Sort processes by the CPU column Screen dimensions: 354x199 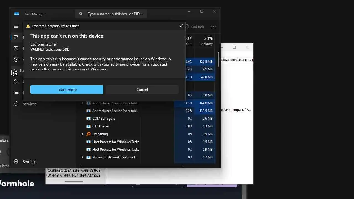(189, 41)
